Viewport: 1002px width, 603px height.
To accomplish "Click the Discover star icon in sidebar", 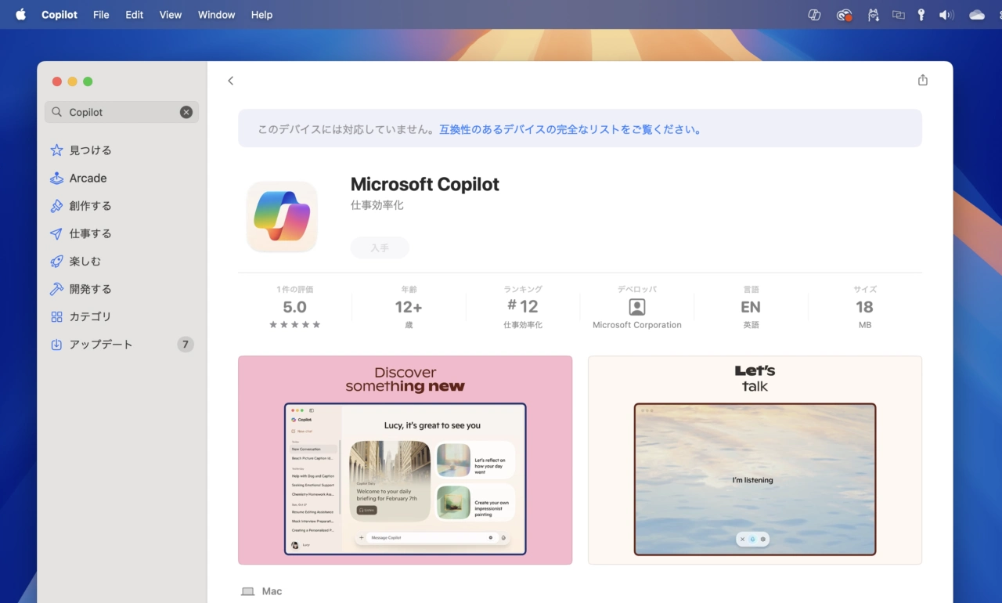I will [56, 150].
